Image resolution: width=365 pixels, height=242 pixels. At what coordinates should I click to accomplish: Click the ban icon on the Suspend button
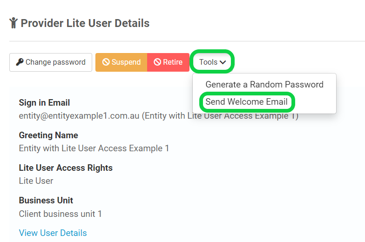pos(106,62)
